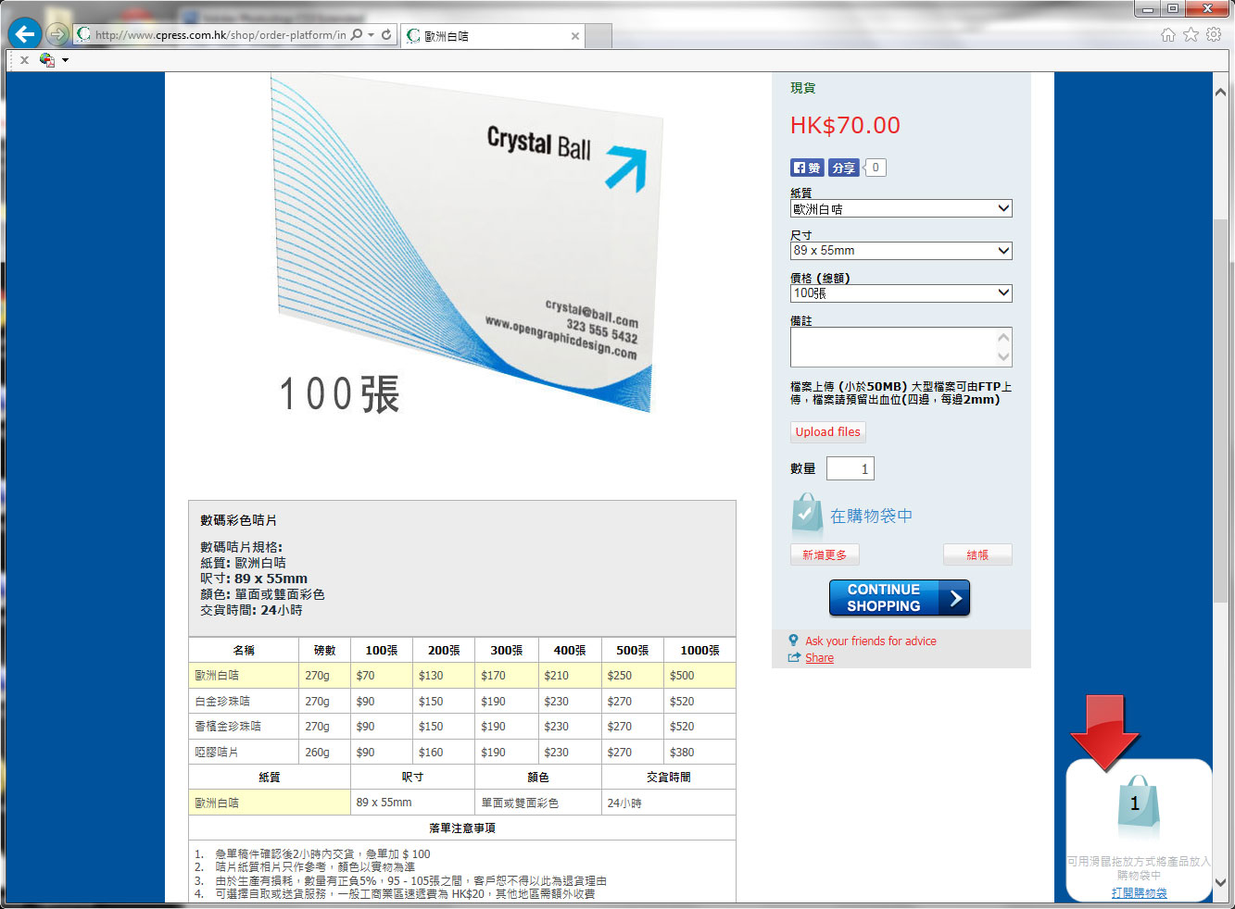Image resolution: width=1235 pixels, height=909 pixels.
Task: Open the browser home icon
Action: point(1167,35)
